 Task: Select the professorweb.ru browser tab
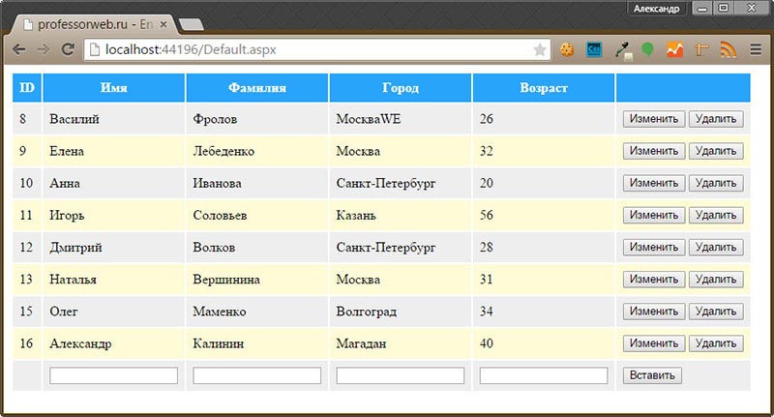(x=96, y=24)
